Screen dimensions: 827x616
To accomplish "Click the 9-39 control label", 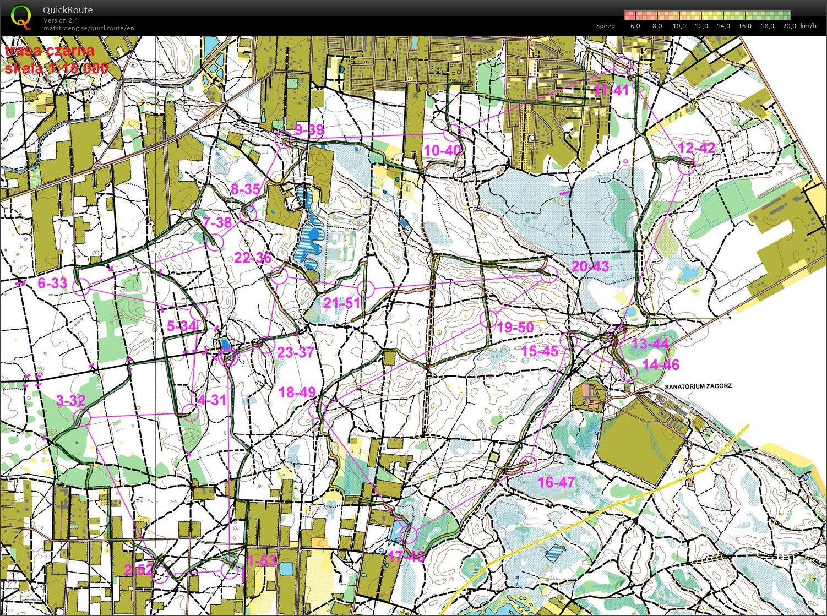I will [309, 130].
